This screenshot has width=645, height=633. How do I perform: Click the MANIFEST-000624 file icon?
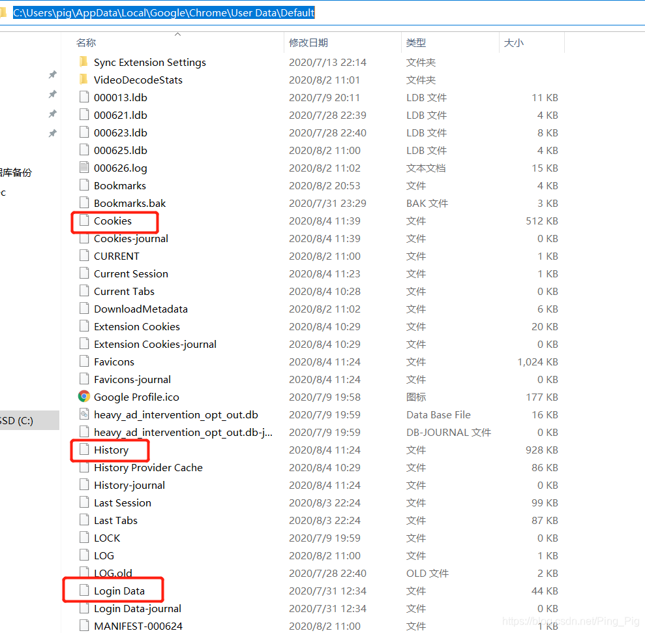coord(84,625)
